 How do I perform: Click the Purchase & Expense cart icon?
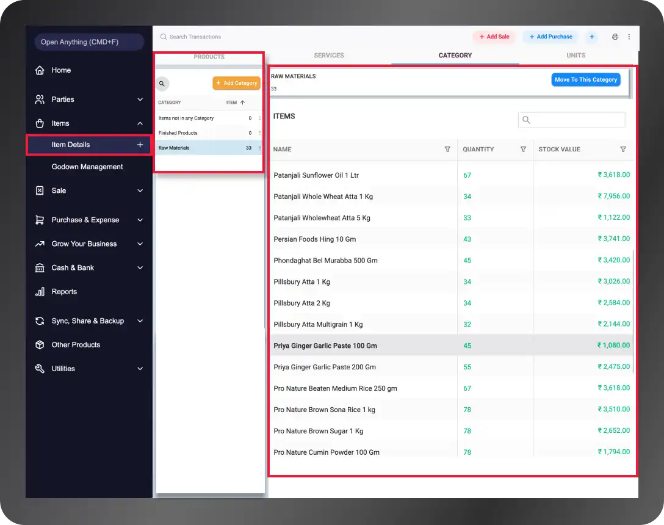pyautogui.click(x=40, y=220)
